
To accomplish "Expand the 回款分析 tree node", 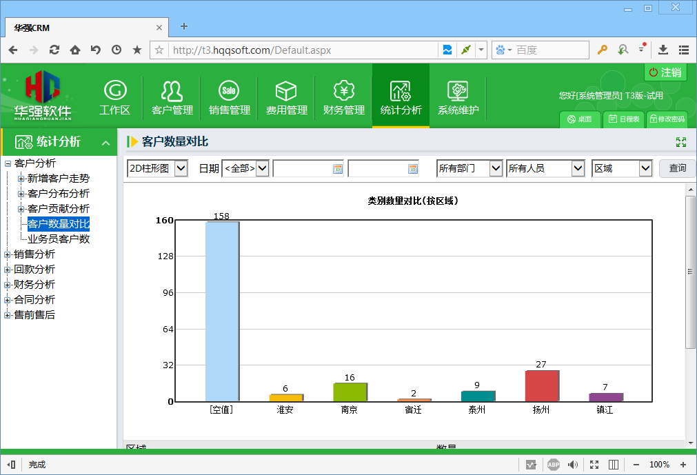I will point(8,270).
